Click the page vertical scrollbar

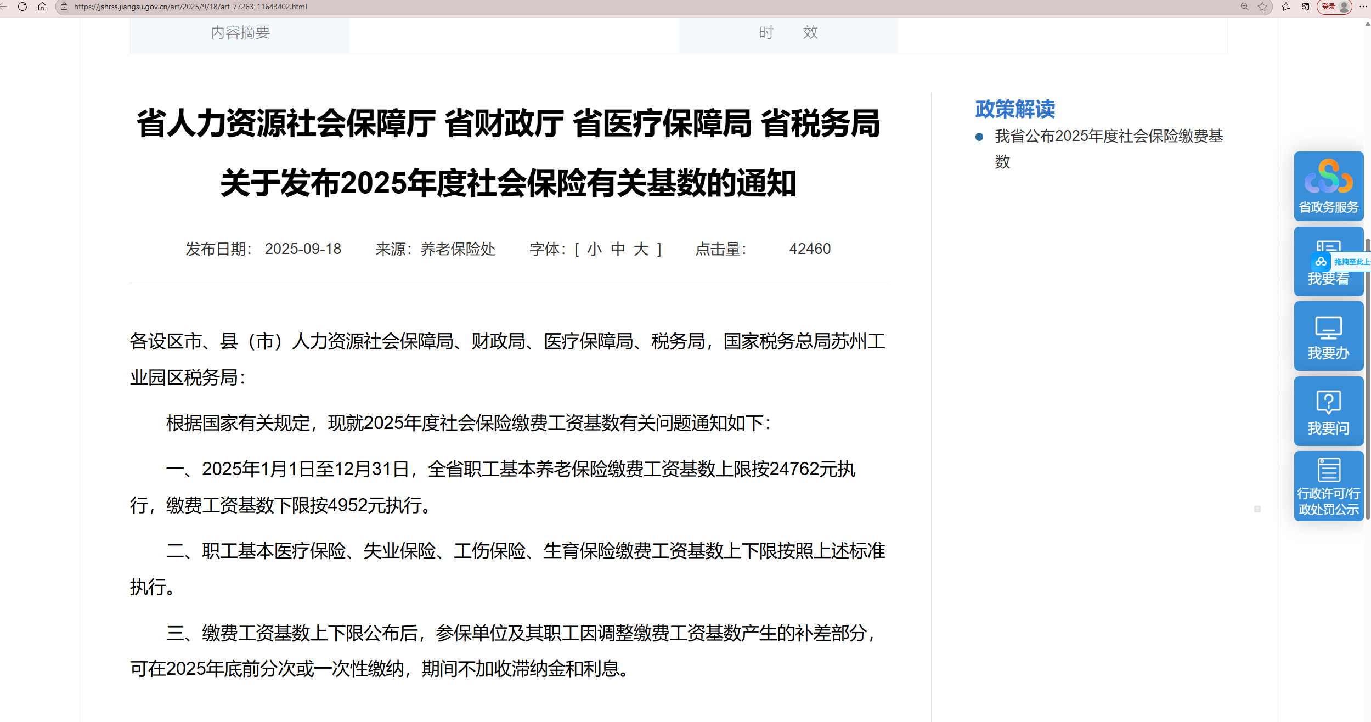point(1367,379)
